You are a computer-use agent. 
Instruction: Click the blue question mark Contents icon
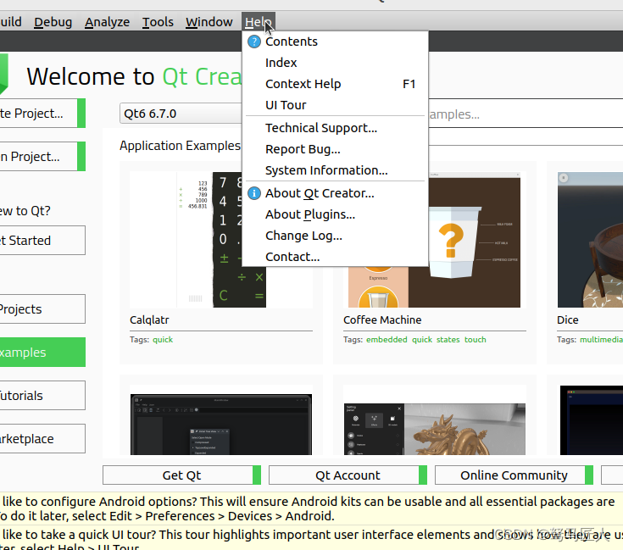pos(254,42)
